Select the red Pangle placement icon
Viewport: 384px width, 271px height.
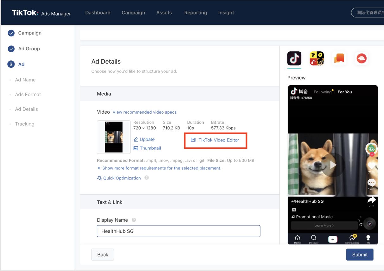(x=362, y=59)
